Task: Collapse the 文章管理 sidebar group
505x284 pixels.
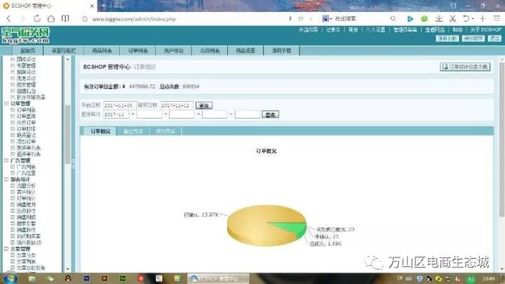Action: click(6, 248)
